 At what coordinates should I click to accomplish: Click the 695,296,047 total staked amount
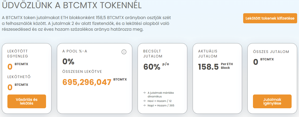coord(87,82)
